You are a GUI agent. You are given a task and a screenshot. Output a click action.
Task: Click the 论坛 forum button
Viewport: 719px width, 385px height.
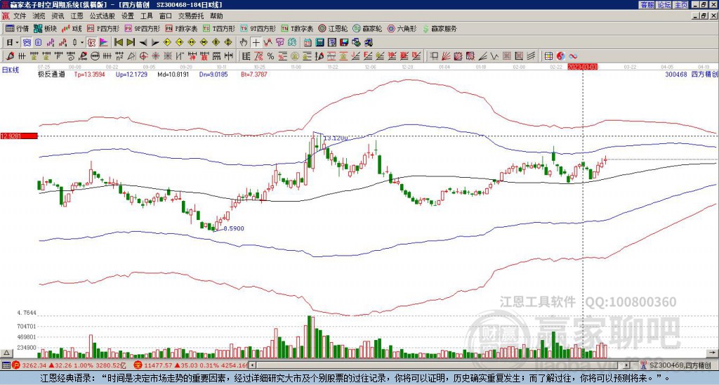(664, 5)
